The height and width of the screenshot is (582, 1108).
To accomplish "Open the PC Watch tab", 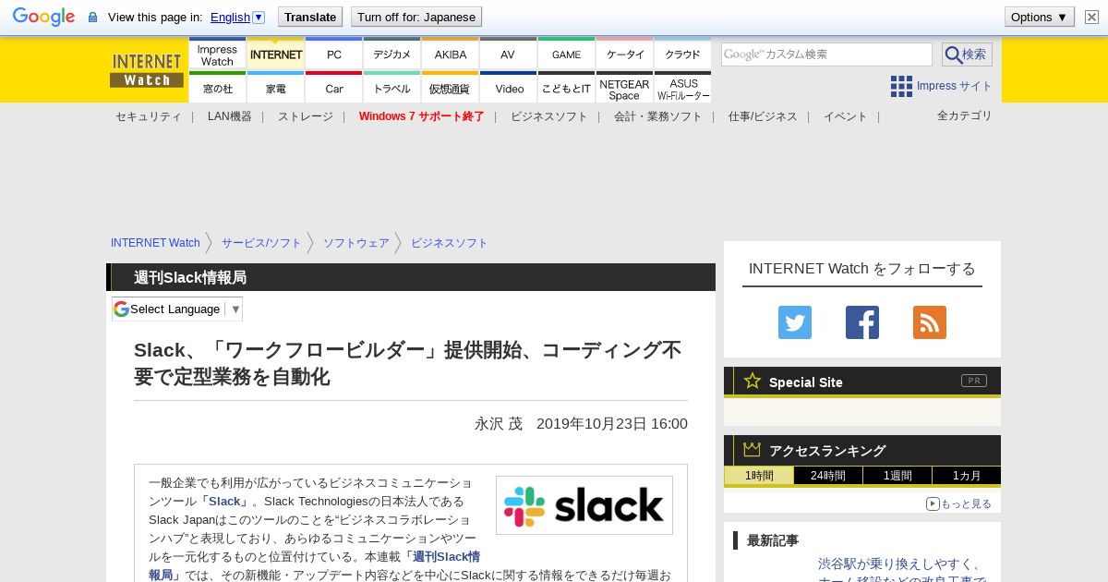I will (333, 55).
